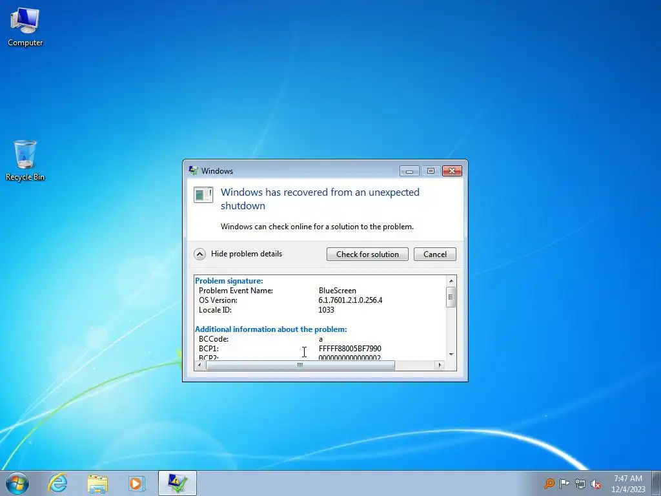Image resolution: width=661 pixels, height=496 pixels.
Task: Collapse details with Hide problem details chevron
Action: point(200,254)
